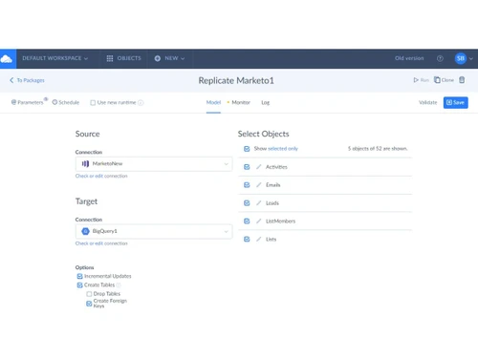The width and height of the screenshot is (478, 358).
Task: Uncheck the Leads object
Action: coord(247,203)
